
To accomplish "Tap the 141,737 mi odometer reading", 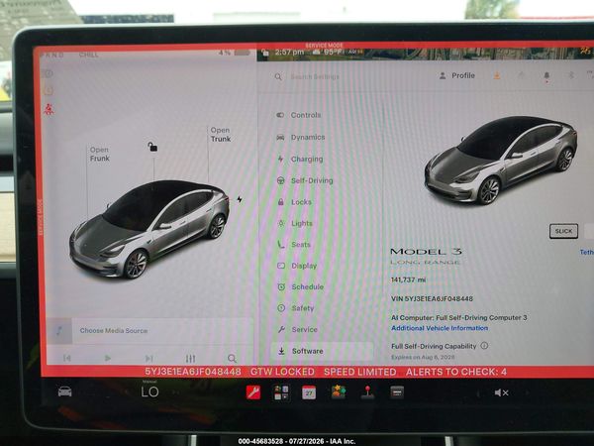I will [408, 279].
